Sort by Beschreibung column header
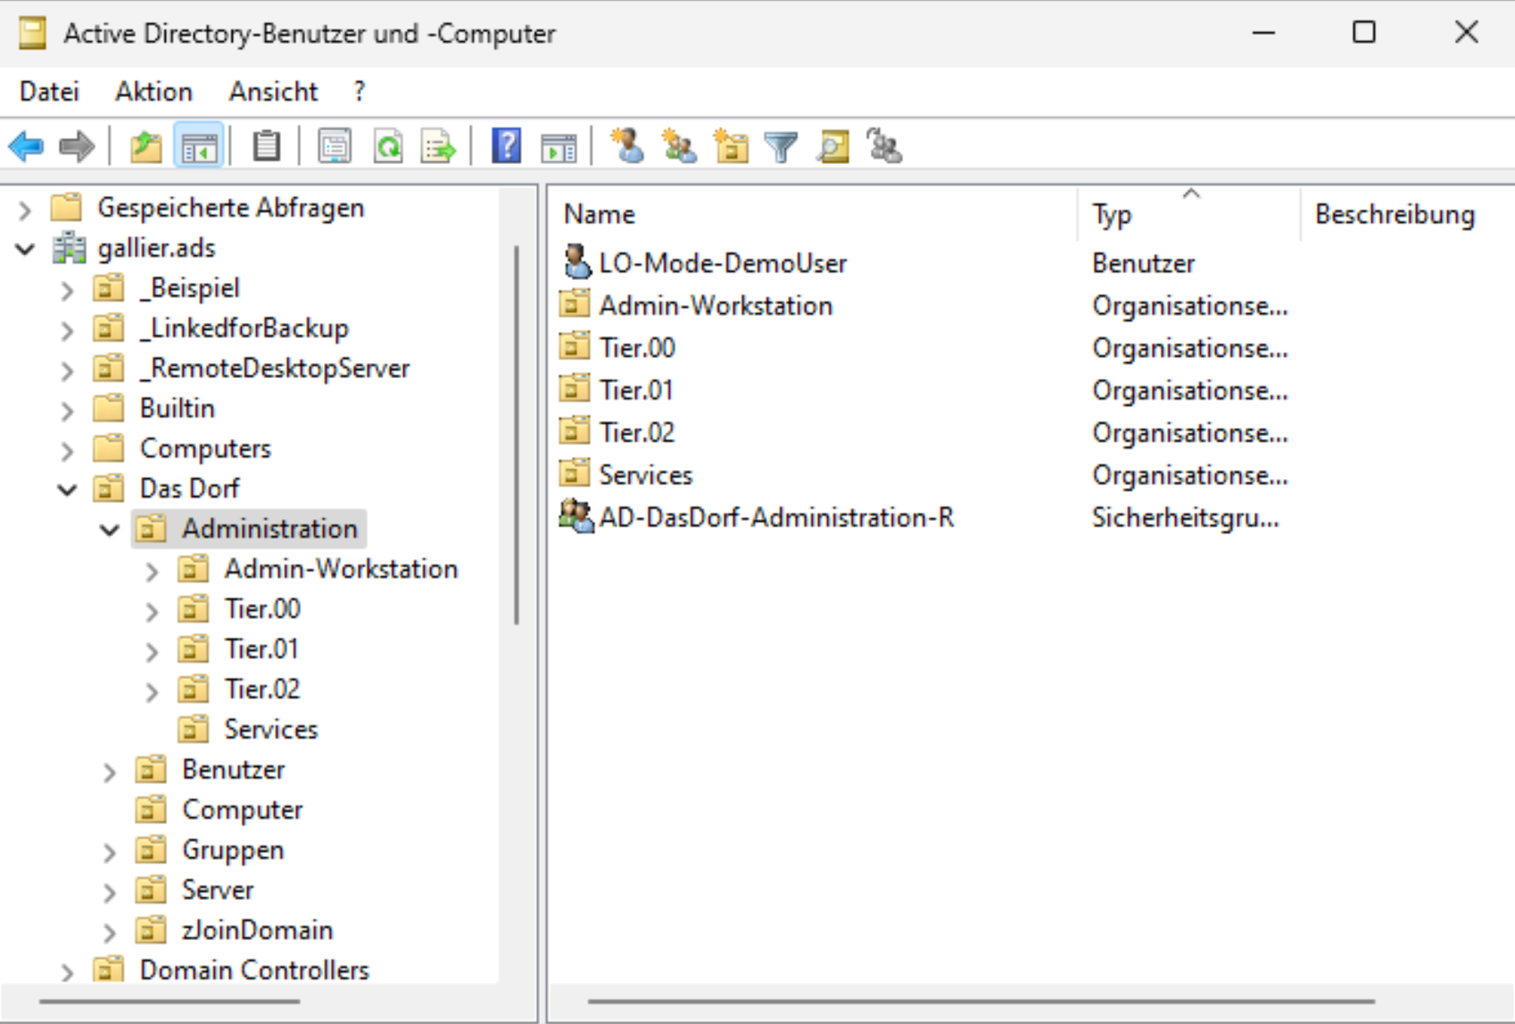Screen dimensions: 1515x1024 (1407, 214)
